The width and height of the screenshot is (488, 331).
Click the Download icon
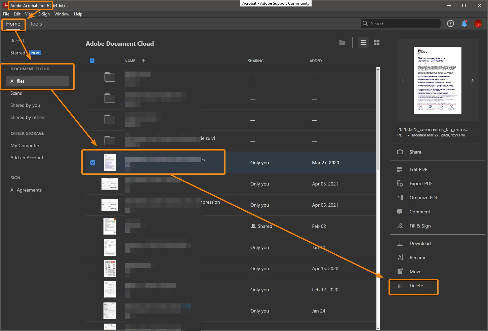(400, 243)
